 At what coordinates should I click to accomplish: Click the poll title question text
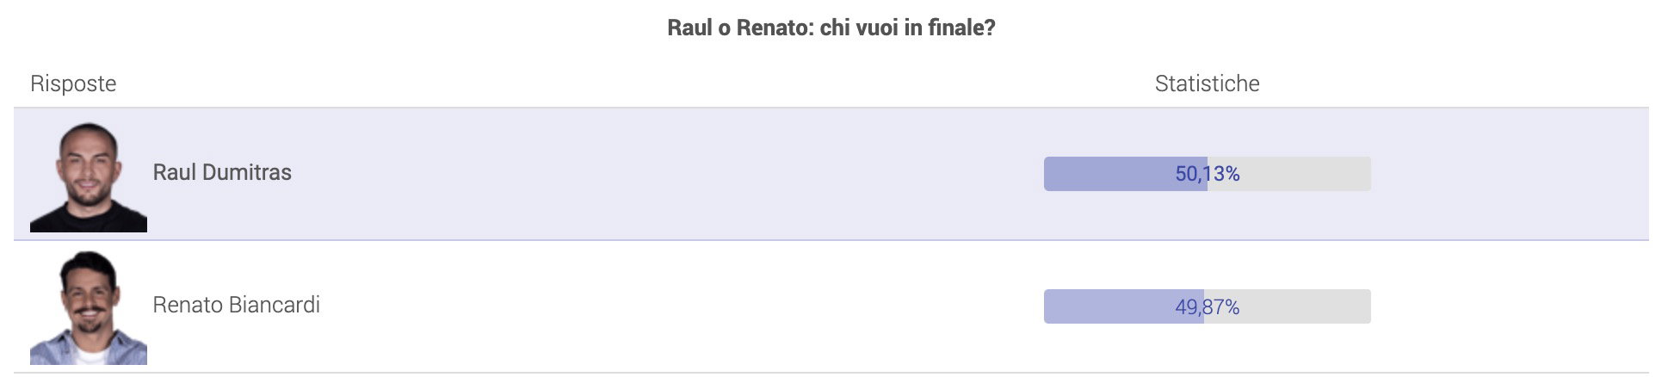831,28
